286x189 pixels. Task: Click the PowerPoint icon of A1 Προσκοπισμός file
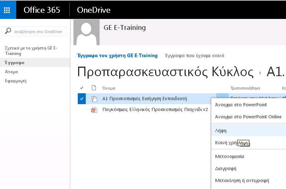point(94,99)
